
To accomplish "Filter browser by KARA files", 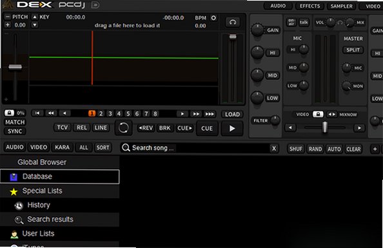I will point(62,147).
